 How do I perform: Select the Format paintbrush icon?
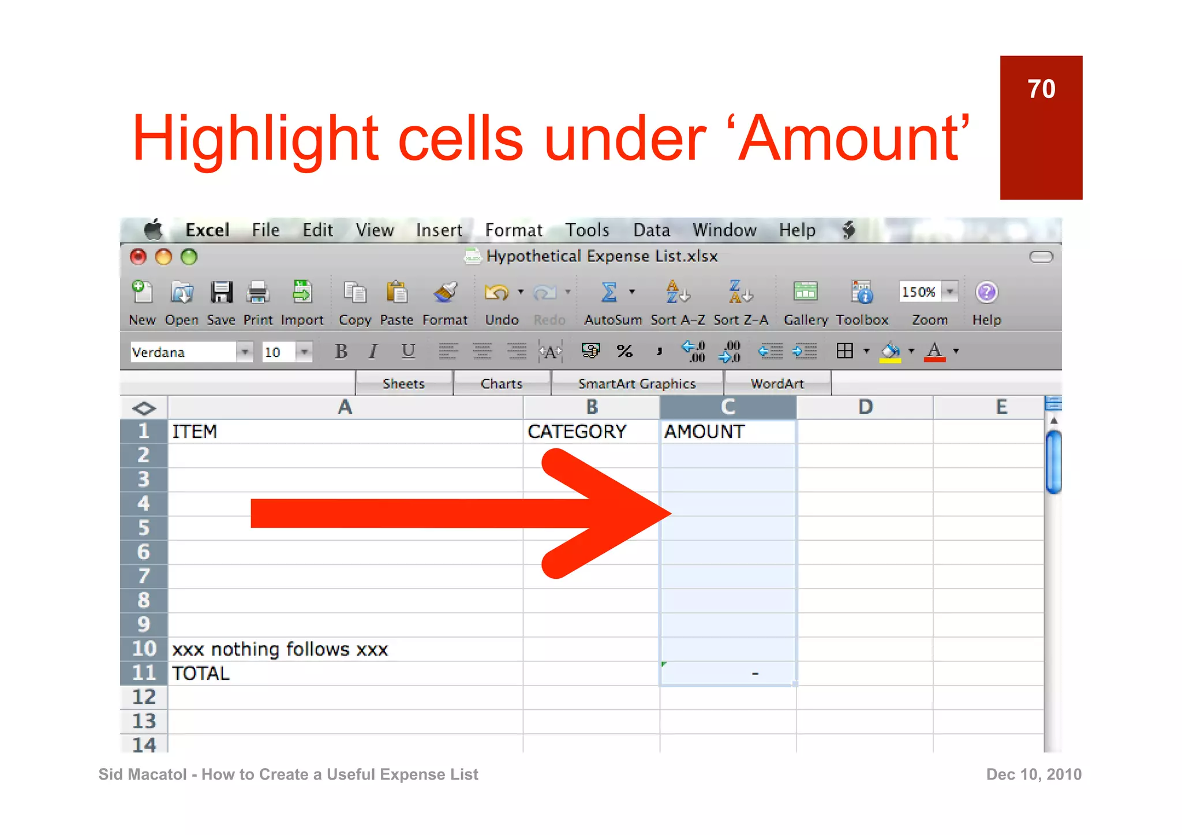pos(445,292)
